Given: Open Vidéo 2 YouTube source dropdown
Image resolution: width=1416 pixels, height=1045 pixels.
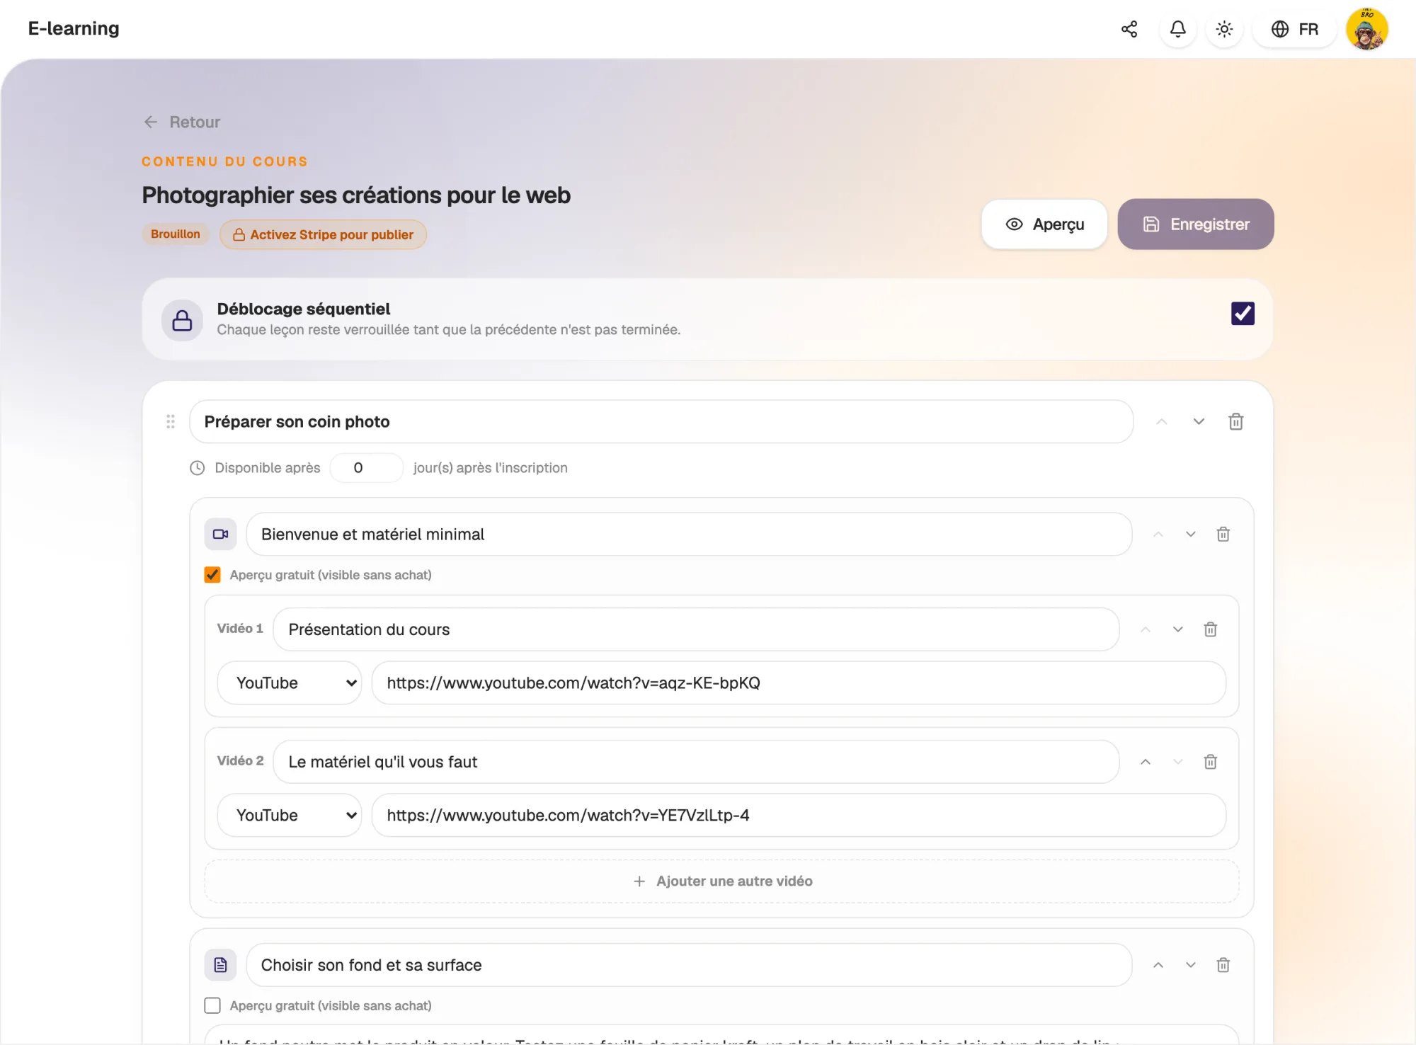Looking at the screenshot, I should click(x=289, y=816).
